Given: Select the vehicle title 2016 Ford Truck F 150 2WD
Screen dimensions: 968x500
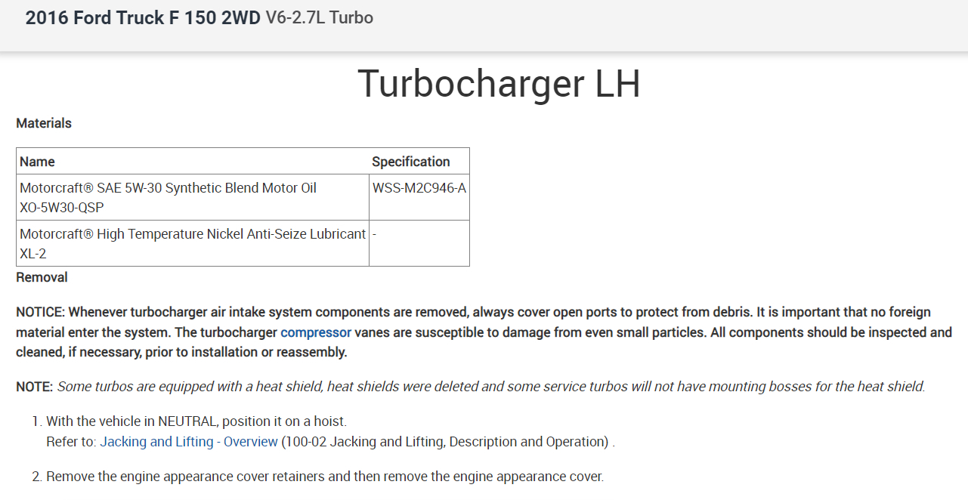Looking at the screenshot, I should (143, 18).
